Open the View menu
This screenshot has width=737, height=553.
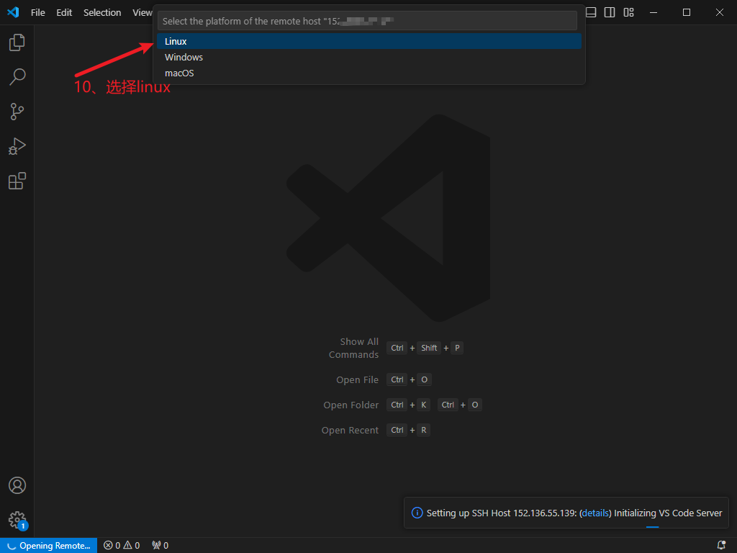[x=142, y=13]
